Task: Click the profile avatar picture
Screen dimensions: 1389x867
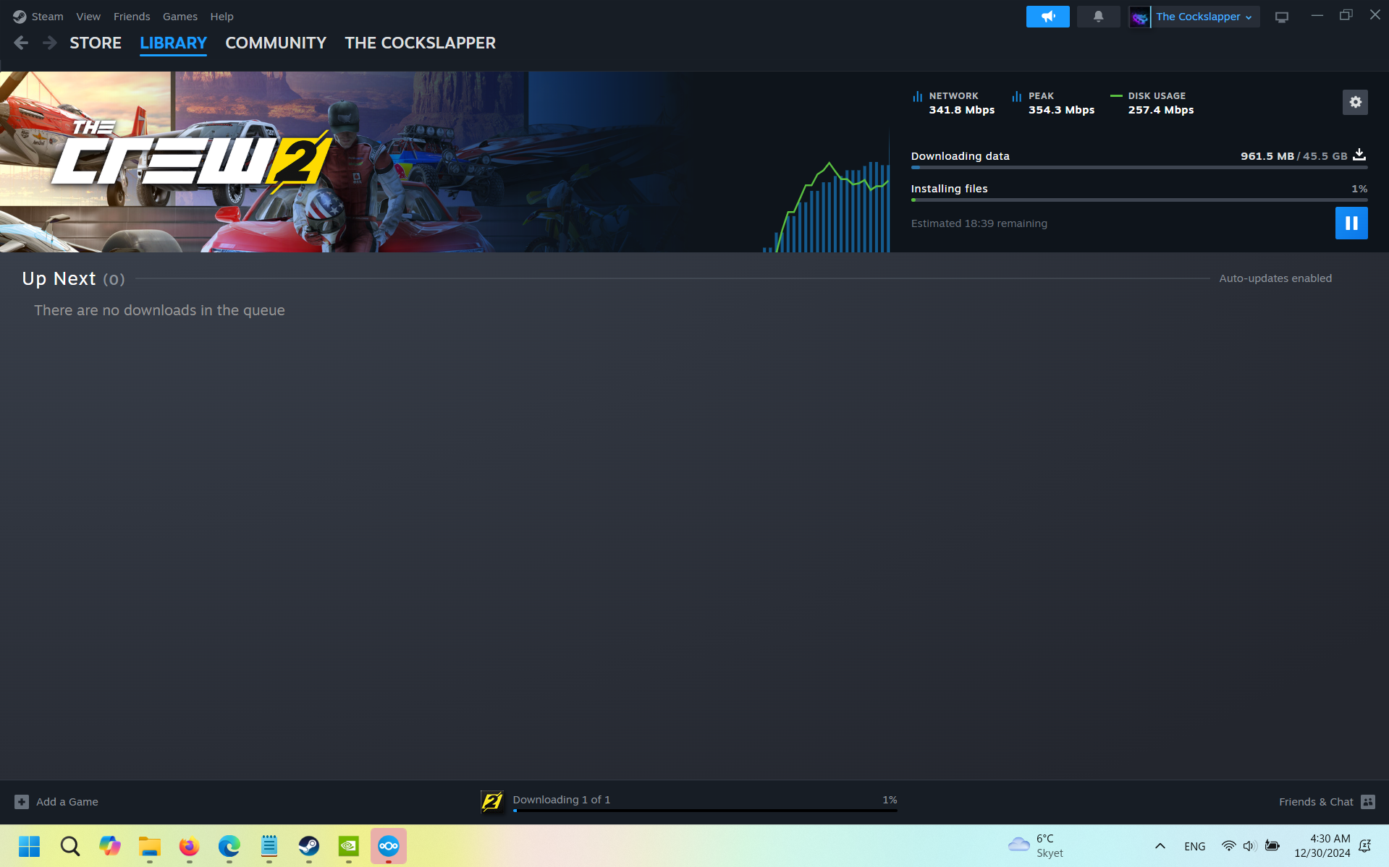Action: click(x=1139, y=17)
